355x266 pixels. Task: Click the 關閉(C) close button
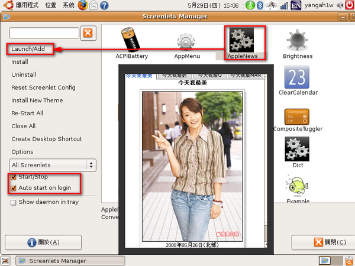(323, 242)
